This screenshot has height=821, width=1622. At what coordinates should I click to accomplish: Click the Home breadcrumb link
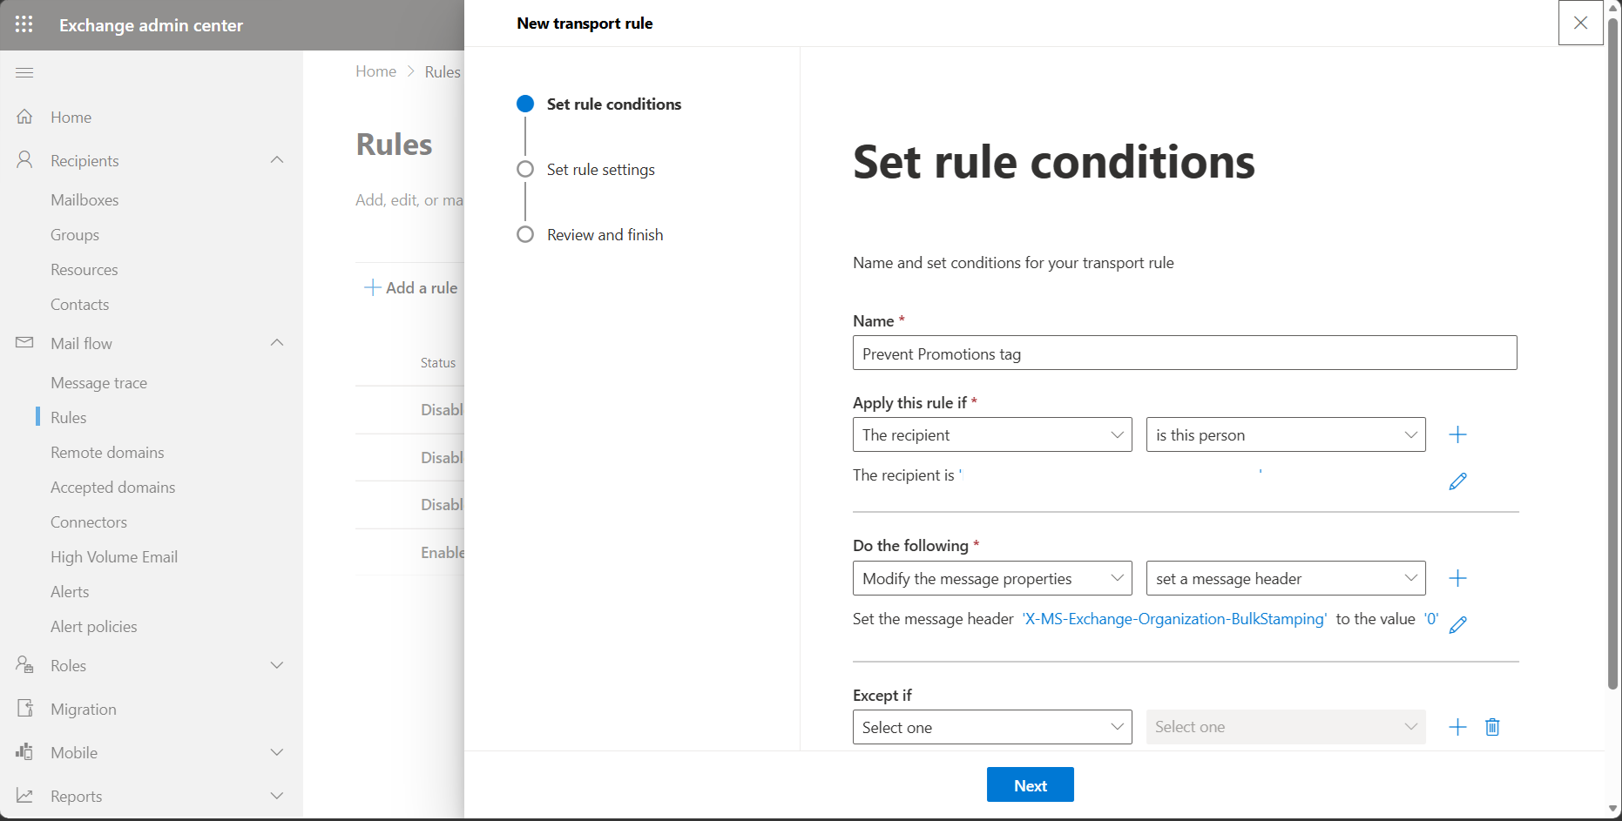click(375, 71)
